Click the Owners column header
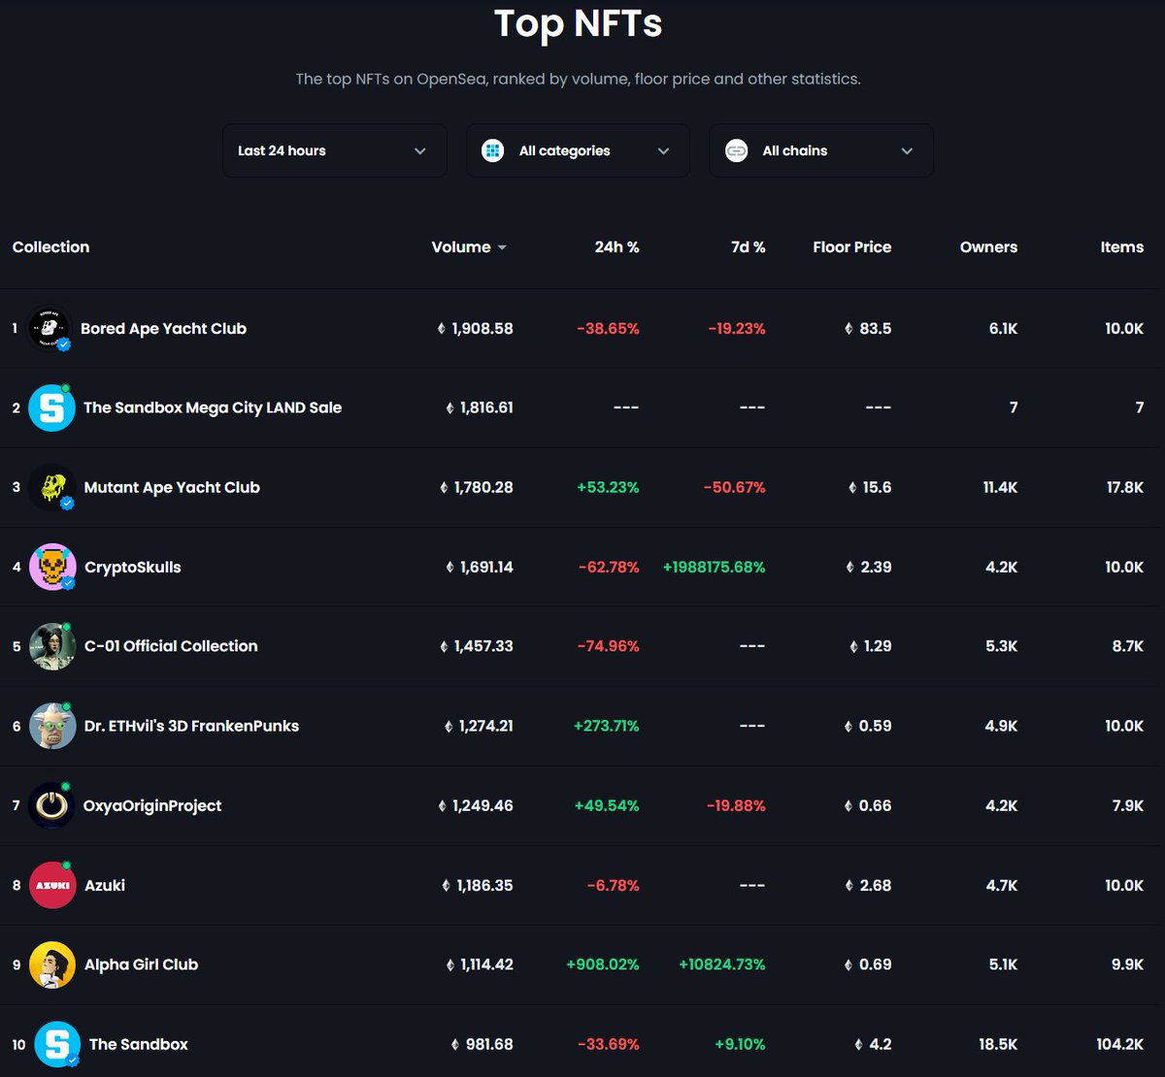Image resolution: width=1165 pixels, height=1077 pixels. pos(988,247)
